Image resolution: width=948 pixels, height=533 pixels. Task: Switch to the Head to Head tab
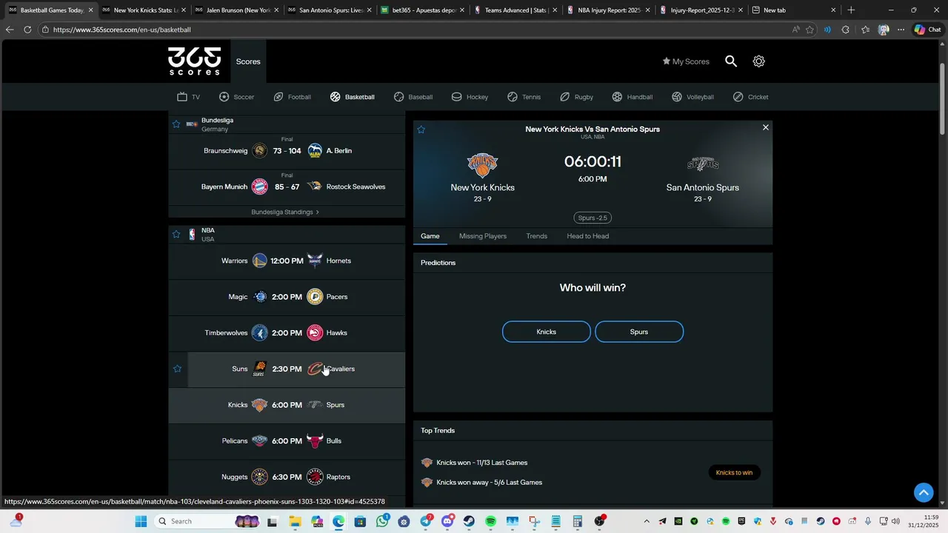pyautogui.click(x=588, y=236)
